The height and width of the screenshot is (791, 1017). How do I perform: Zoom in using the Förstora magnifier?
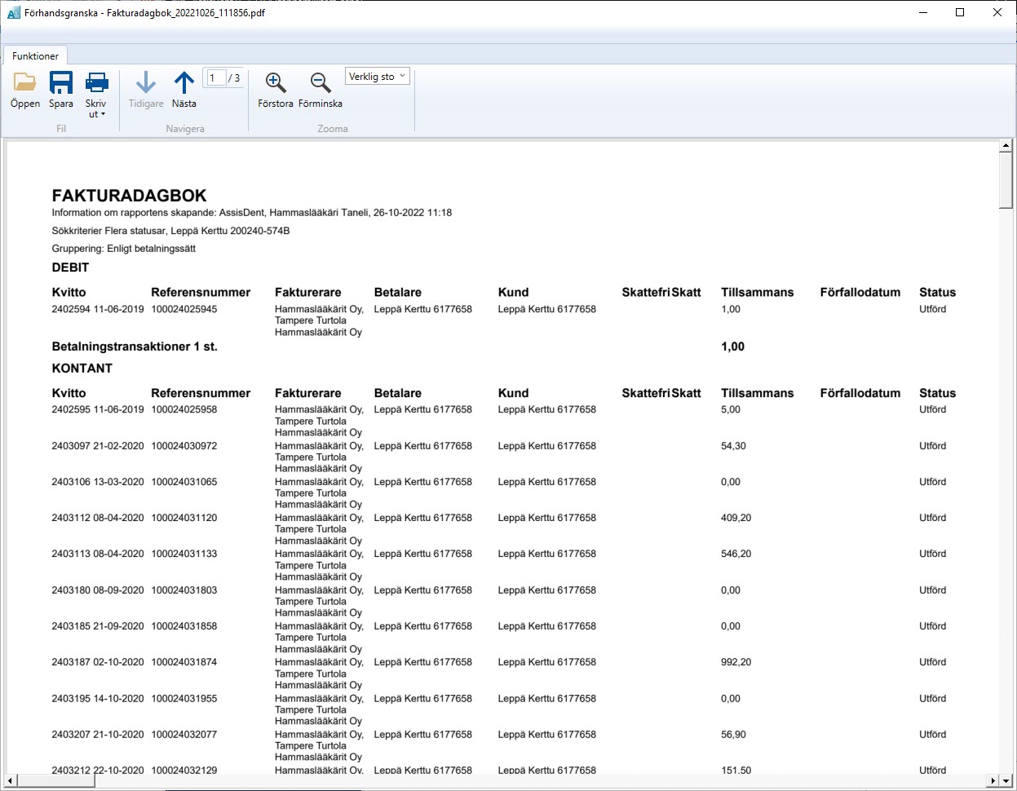[276, 90]
